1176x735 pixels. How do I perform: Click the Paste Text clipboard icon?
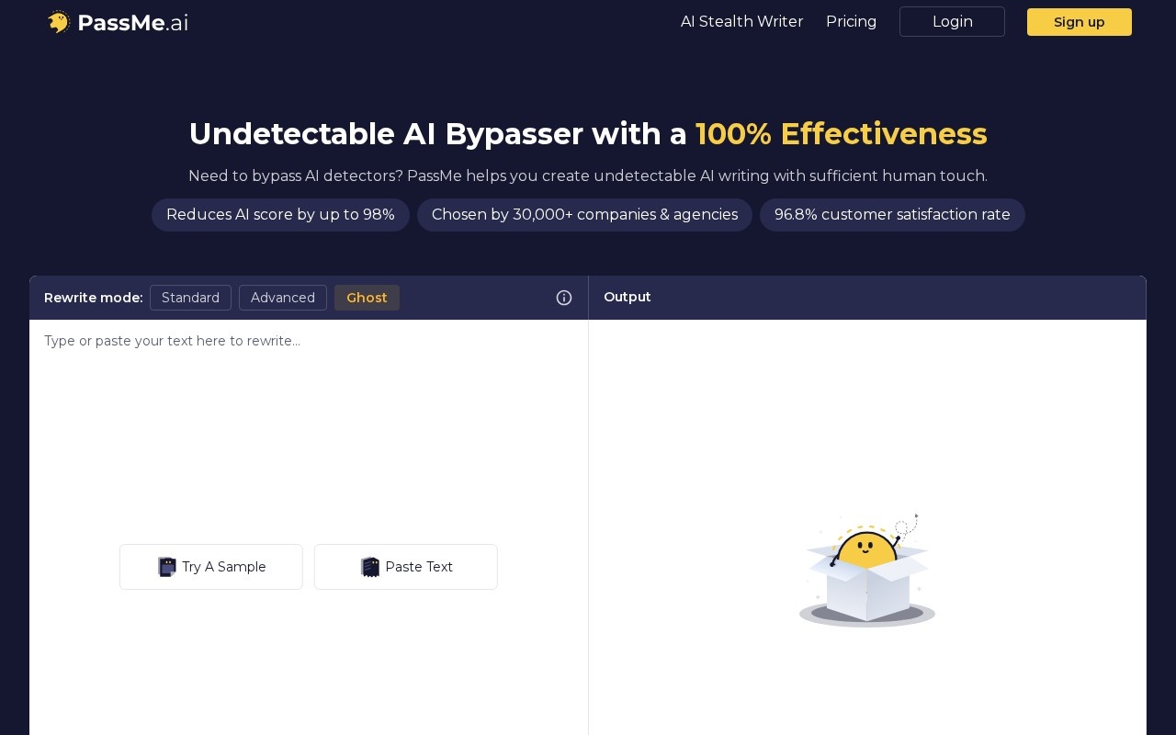coord(370,567)
